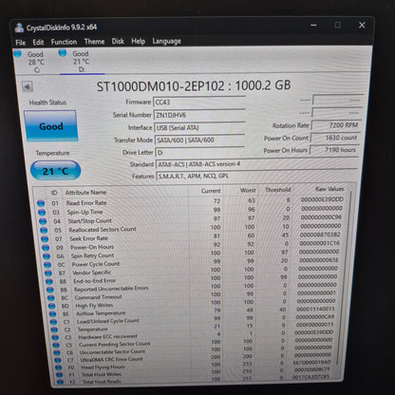This screenshot has height=395, width=395.
Task: Click status icon of Read Error Rate row
Action: (x=41, y=203)
